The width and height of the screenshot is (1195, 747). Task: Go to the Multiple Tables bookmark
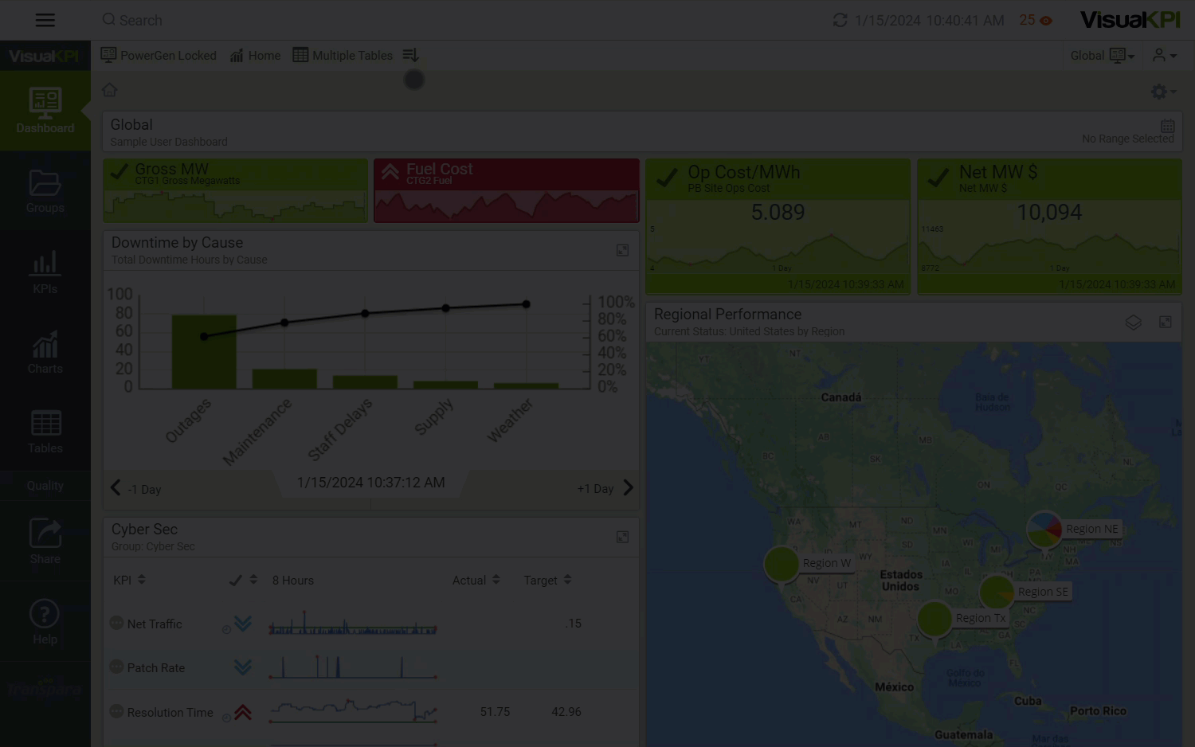click(343, 56)
